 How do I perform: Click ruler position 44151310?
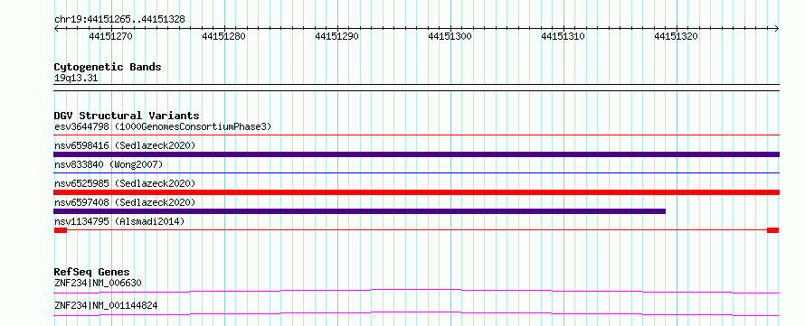tap(563, 36)
